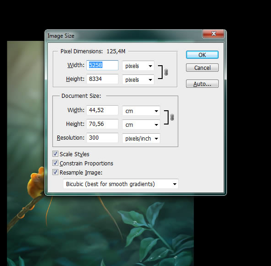Click the OK button
271x266 pixels.
(202, 55)
